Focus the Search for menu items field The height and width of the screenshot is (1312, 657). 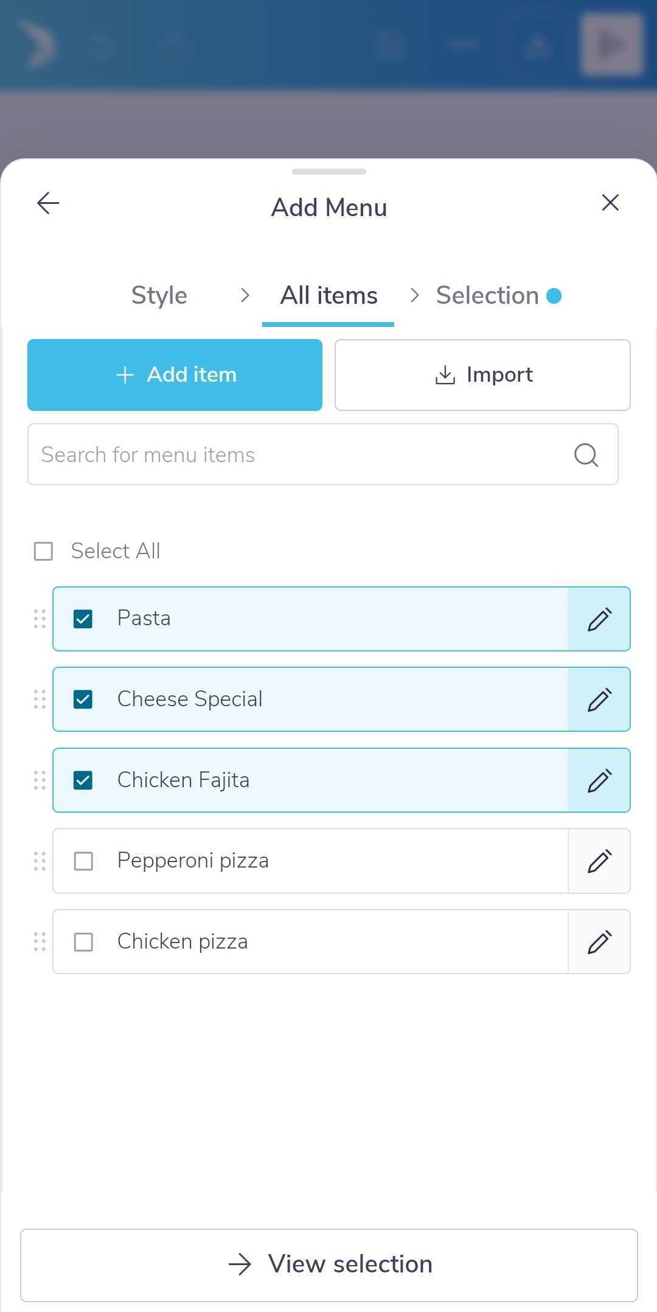[323, 455]
